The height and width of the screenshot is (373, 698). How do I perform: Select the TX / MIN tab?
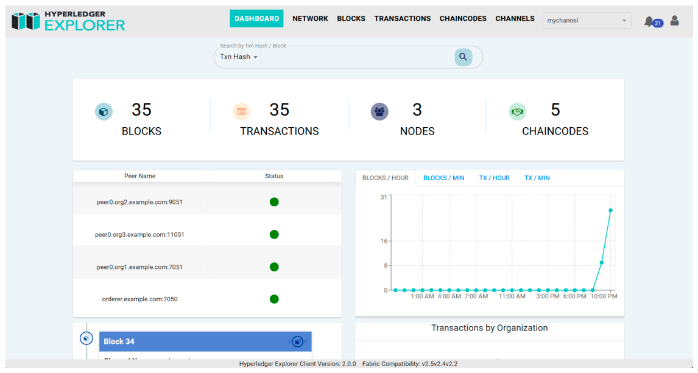coord(537,178)
